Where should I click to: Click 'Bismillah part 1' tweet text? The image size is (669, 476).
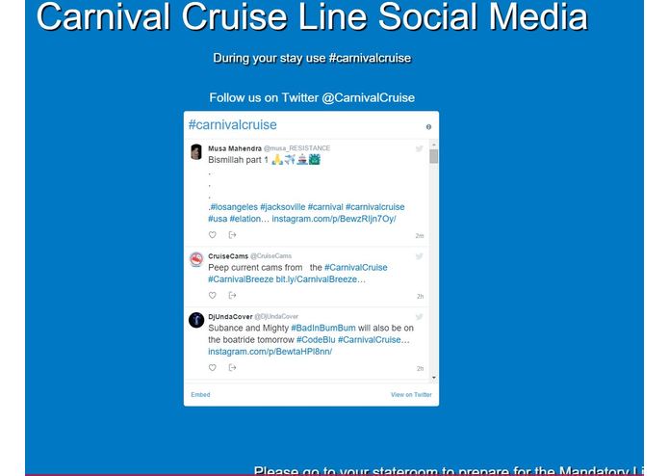pyautogui.click(x=239, y=160)
